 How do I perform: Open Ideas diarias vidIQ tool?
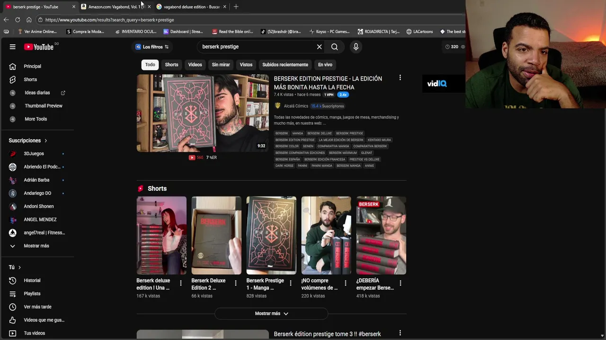coord(37,93)
